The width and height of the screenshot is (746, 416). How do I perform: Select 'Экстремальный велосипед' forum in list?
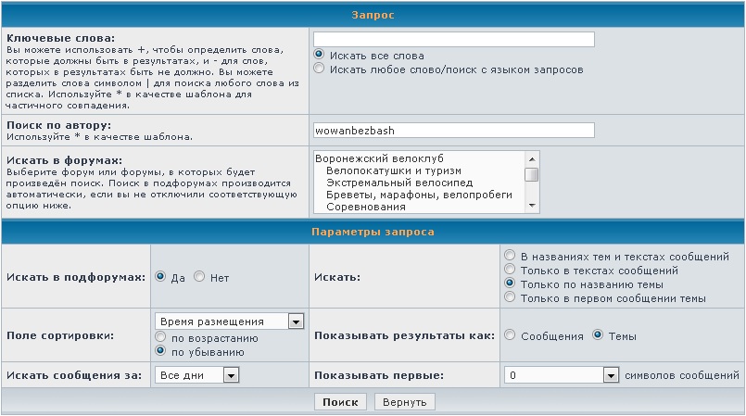pos(395,183)
